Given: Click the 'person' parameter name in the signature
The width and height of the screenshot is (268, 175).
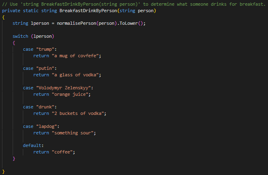Looking at the screenshot, I should pyautogui.click(x=146, y=11).
